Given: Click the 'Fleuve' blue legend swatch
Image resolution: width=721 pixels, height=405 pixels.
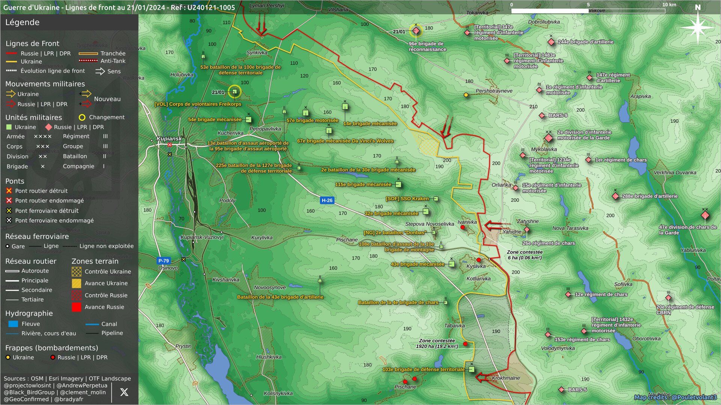Looking at the screenshot, I should pyautogui.click(x=13, y=324).
